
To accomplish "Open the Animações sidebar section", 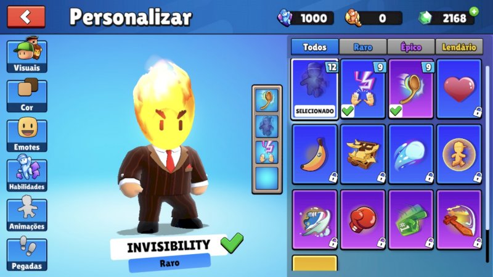I will (26, 213).
